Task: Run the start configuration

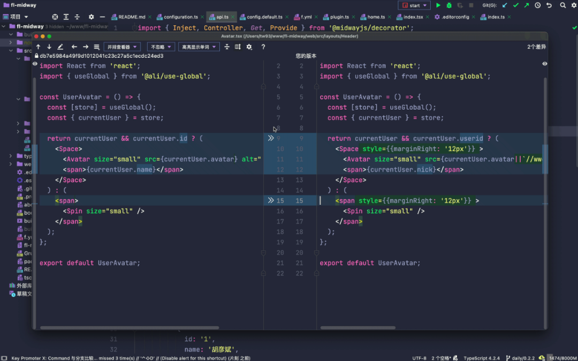Action: tap(438, 5)
